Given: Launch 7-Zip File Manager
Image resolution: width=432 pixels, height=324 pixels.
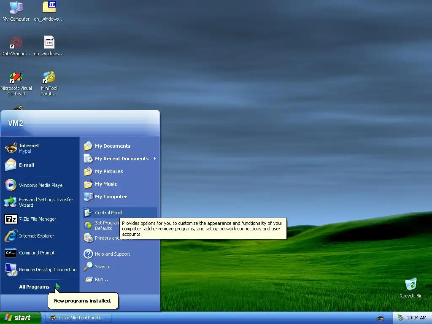Looking at the screenshot, I should 40,219.
